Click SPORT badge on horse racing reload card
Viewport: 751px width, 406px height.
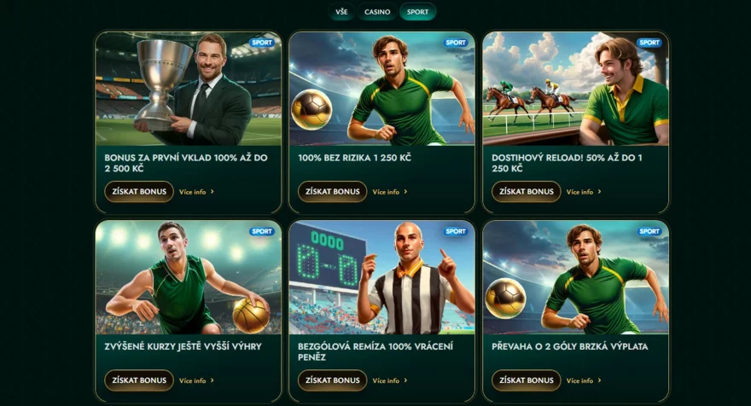pyautogui.click(x=649, y=43)
